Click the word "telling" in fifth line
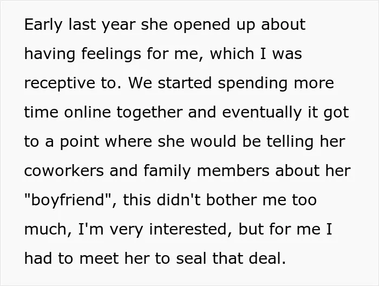379x286 pixels. 290,142
